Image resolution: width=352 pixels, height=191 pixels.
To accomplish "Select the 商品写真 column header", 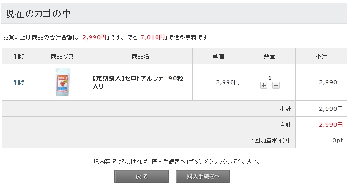I will [62, 56].
